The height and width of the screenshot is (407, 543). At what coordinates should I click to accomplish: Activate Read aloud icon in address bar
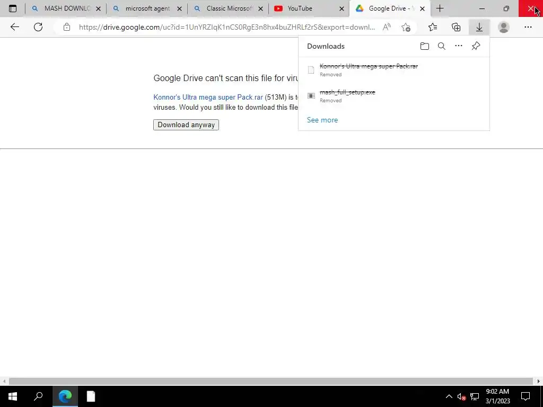pyautogui.click(x=387, y=27)
